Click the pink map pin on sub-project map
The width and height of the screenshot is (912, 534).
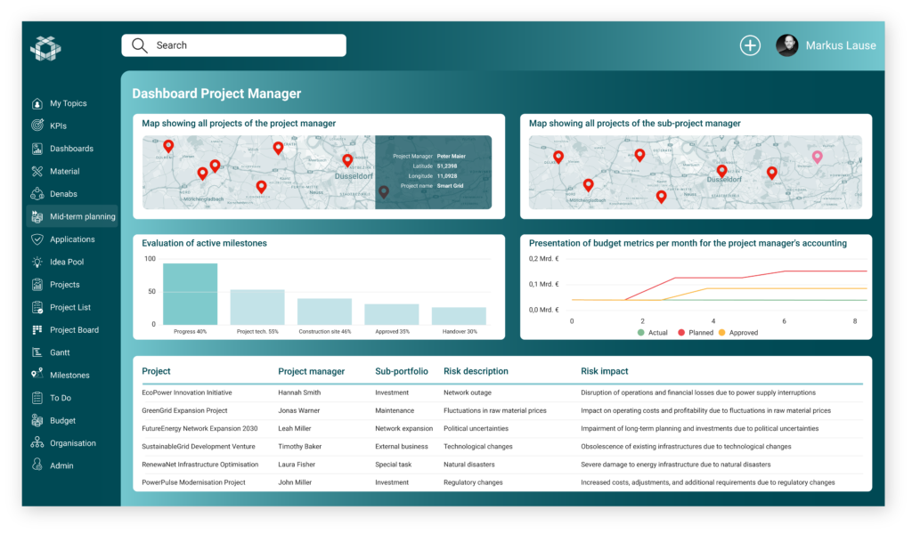[817, 158]
